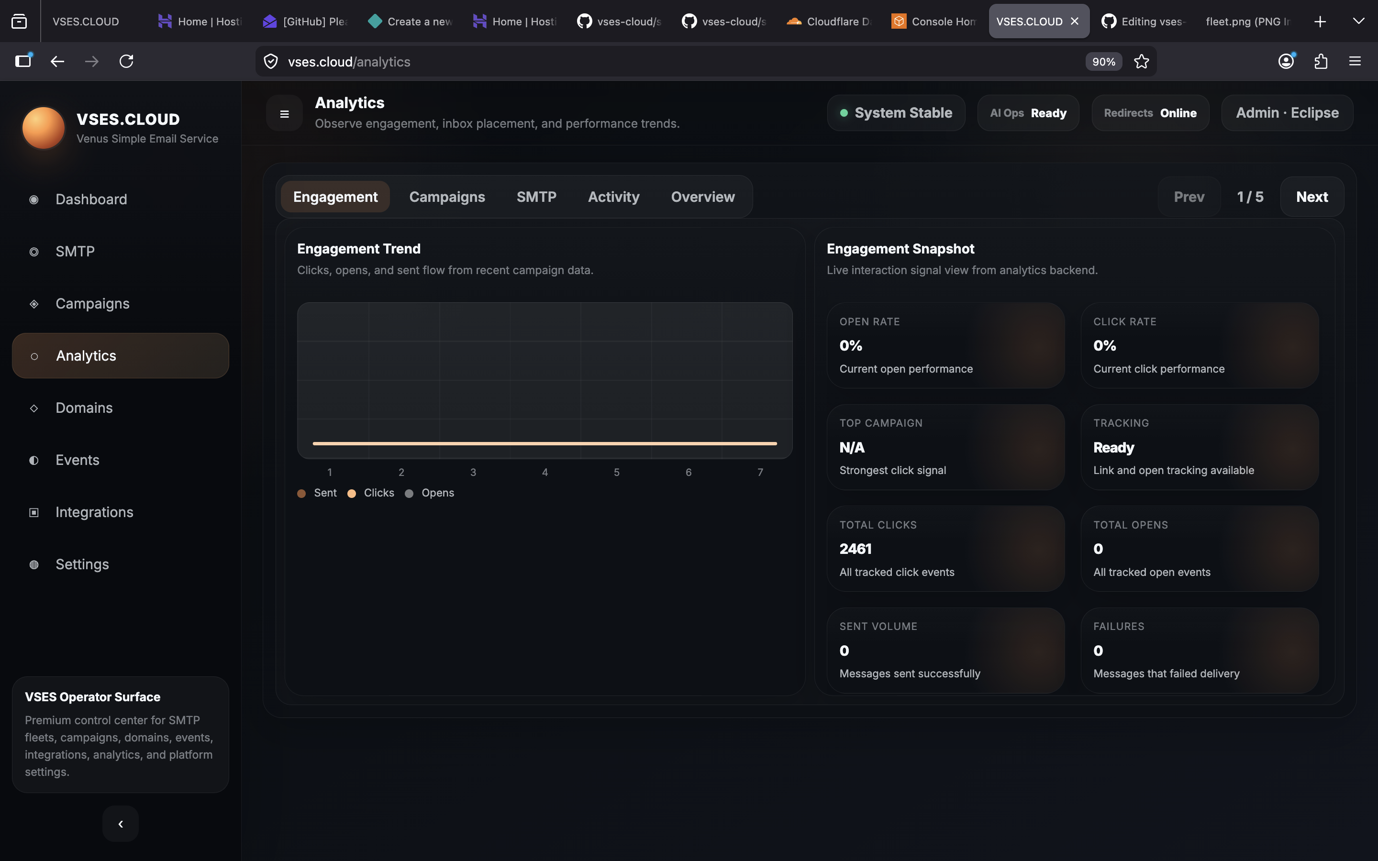Click the Next pagination button

pos(1312,197)
